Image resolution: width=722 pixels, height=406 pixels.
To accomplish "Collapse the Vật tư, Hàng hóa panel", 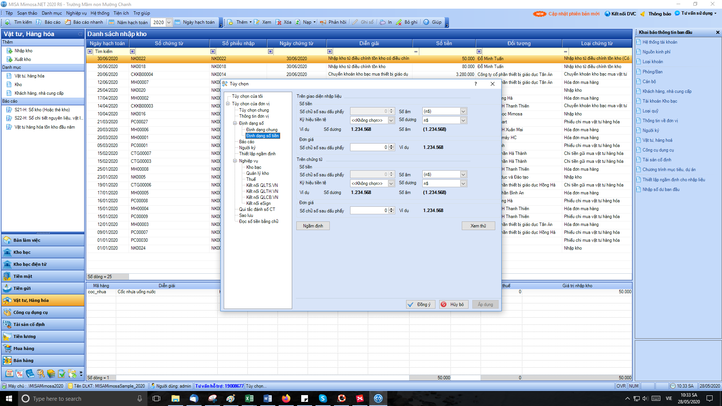I will click(x=80, y=34).
